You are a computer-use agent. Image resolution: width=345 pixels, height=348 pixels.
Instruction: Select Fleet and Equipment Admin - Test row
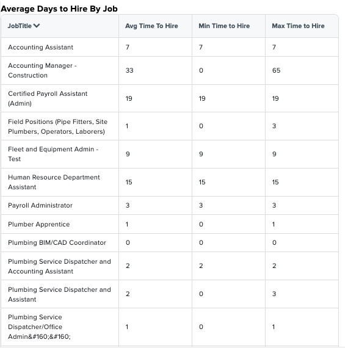pos(170,154)
